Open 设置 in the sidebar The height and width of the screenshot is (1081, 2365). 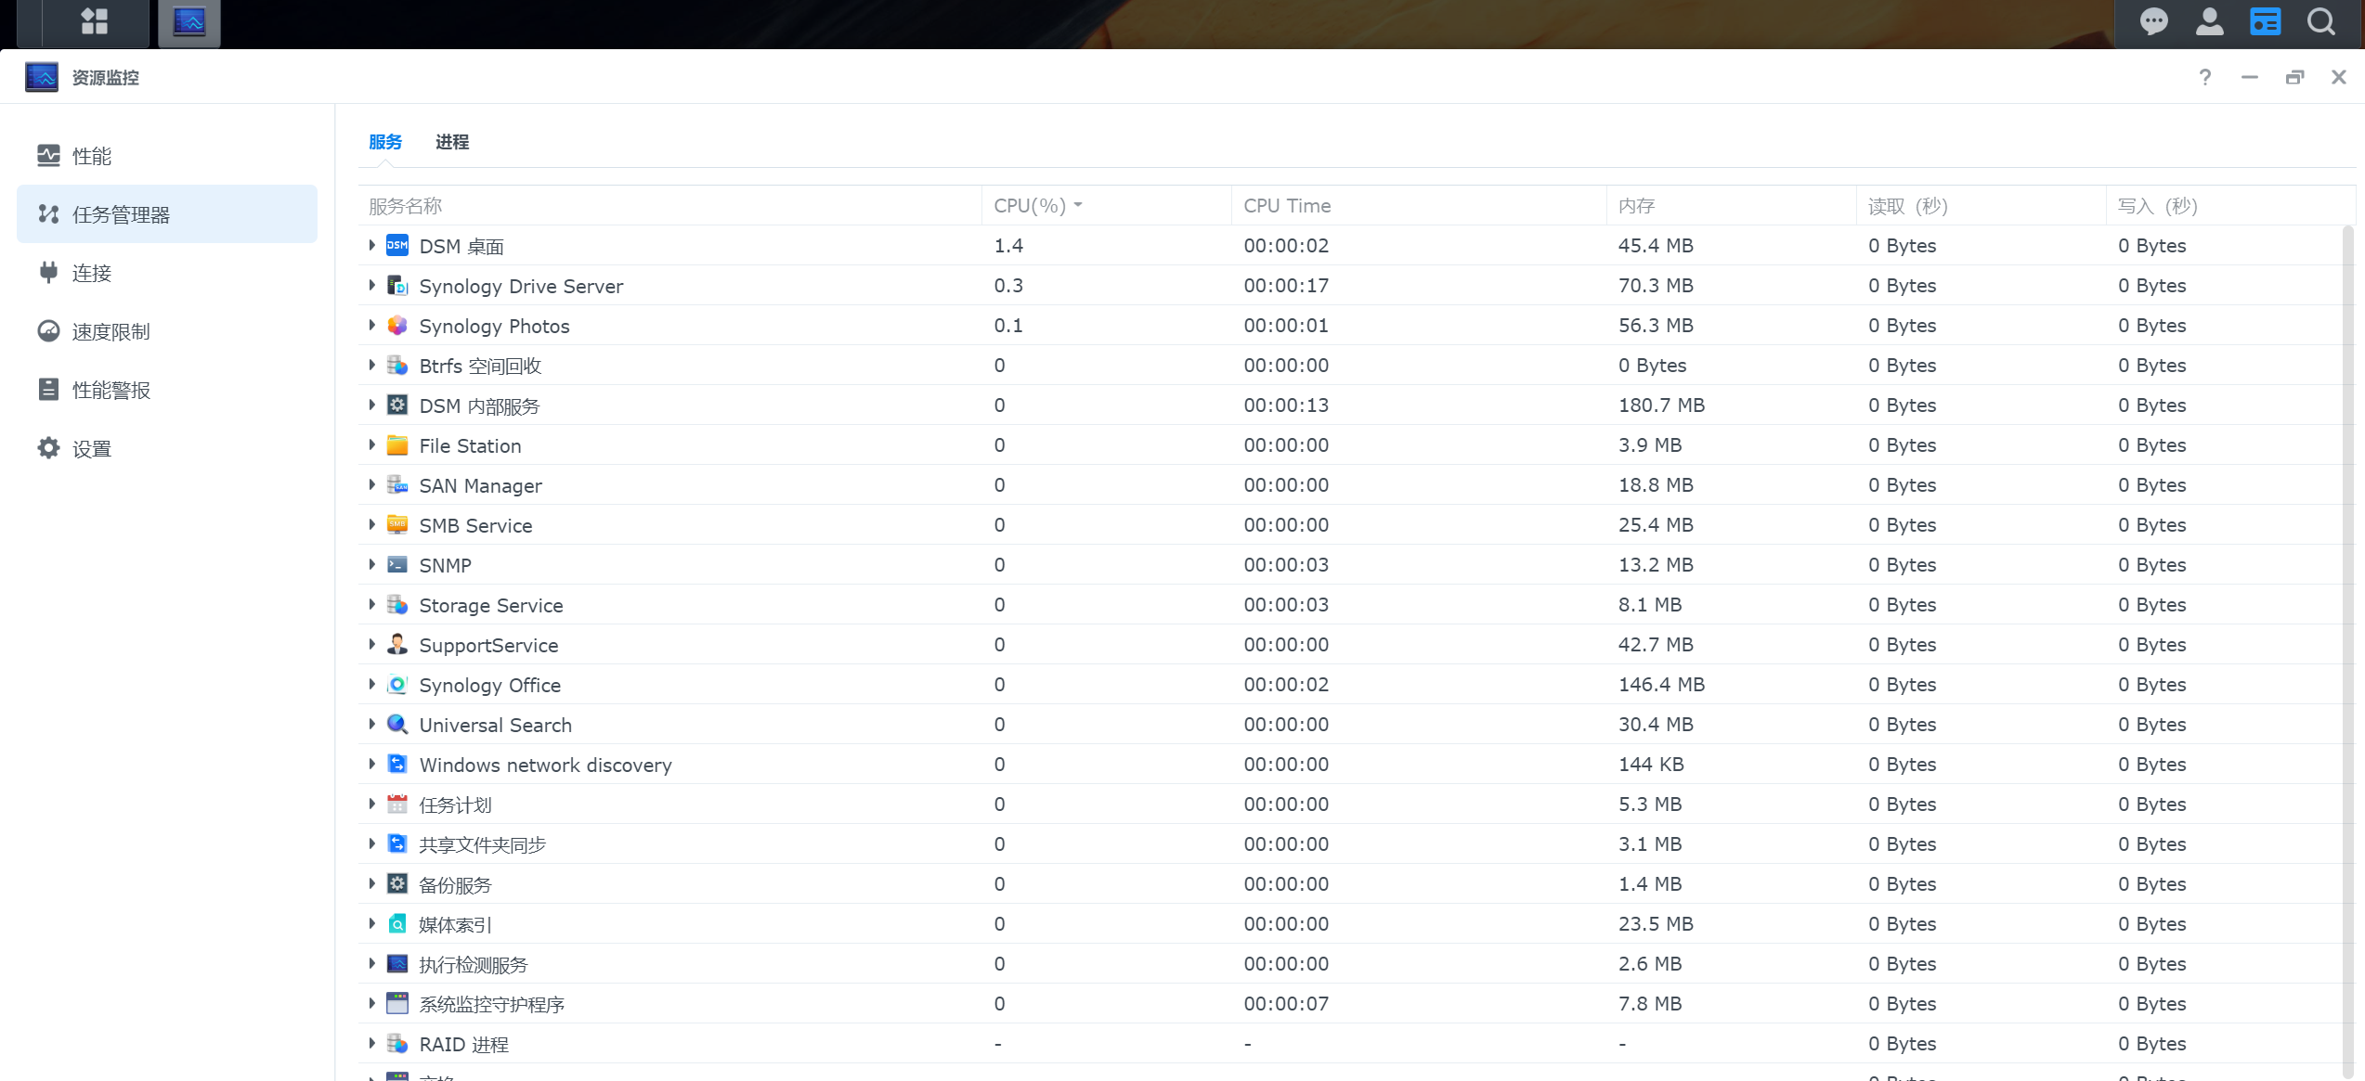[x=167, y=448]
